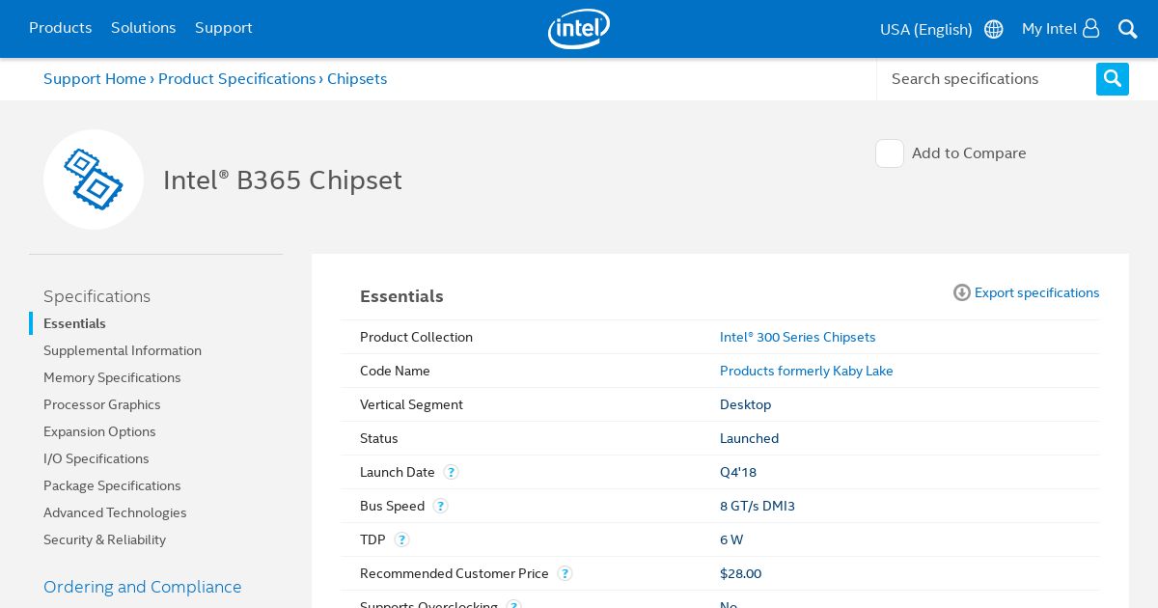Click the Product Collection row label
This screenshot has height=608, width=1158.
pyautogui.click(x=416, y=337)
